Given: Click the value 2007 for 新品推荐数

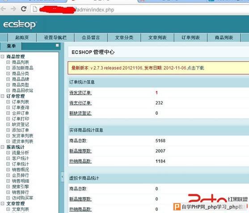Looking at the screenshot, I should pos(160,151).
